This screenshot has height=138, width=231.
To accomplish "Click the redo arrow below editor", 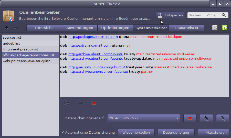I will pyautogui.click(x=81, y=103).
